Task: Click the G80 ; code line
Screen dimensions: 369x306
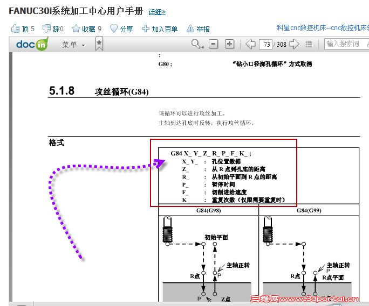Action: pos(165,64)
